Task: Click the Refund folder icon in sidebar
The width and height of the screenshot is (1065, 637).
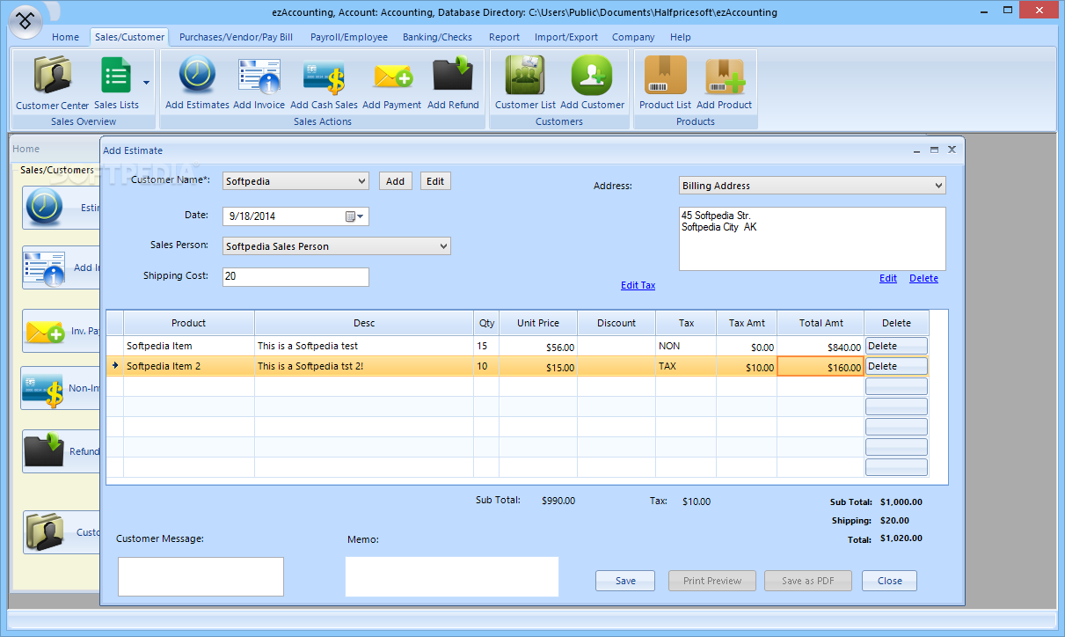Action: point(44,450)
